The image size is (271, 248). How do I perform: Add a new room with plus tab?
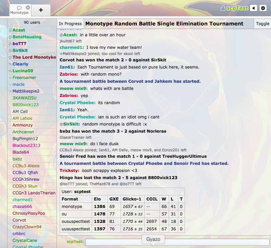click(41, 10)
